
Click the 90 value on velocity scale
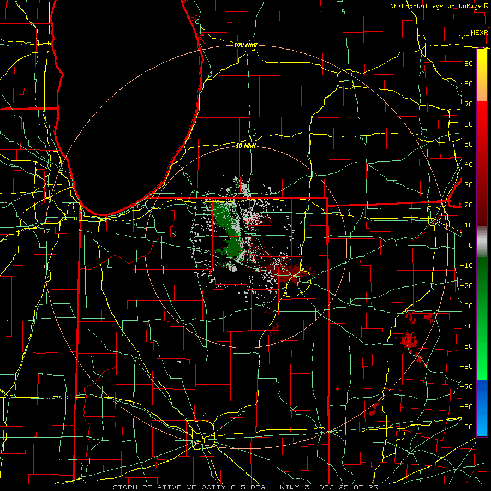point(469,63)
